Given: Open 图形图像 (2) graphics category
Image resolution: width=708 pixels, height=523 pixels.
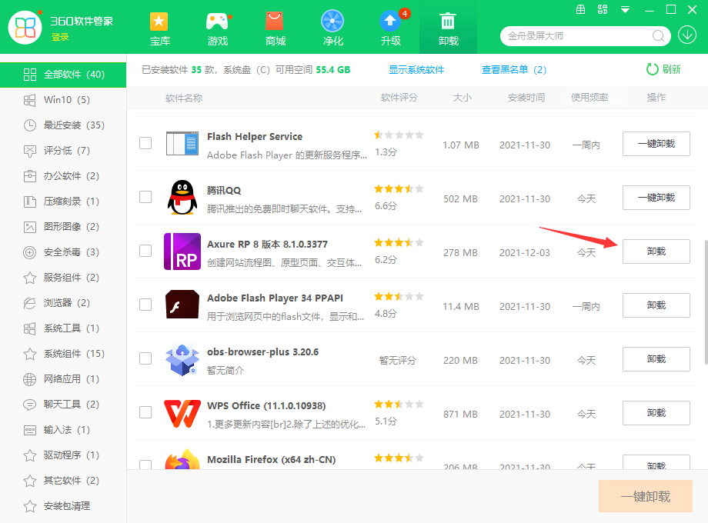Looking at the screenshot, I should coord(63,227).
